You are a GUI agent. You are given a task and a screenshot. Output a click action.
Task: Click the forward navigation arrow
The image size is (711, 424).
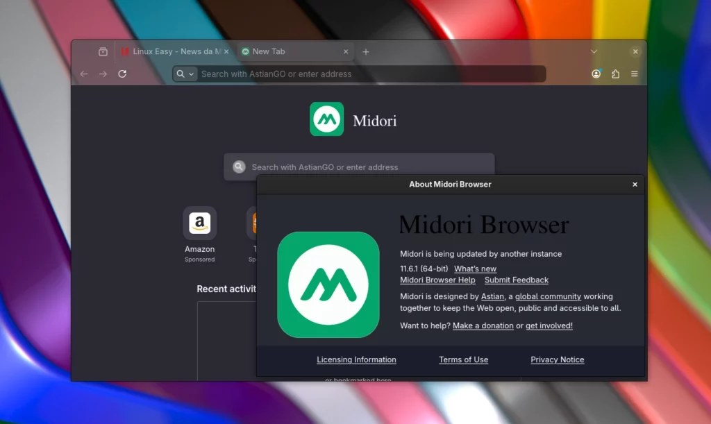[x=103, y=74]
